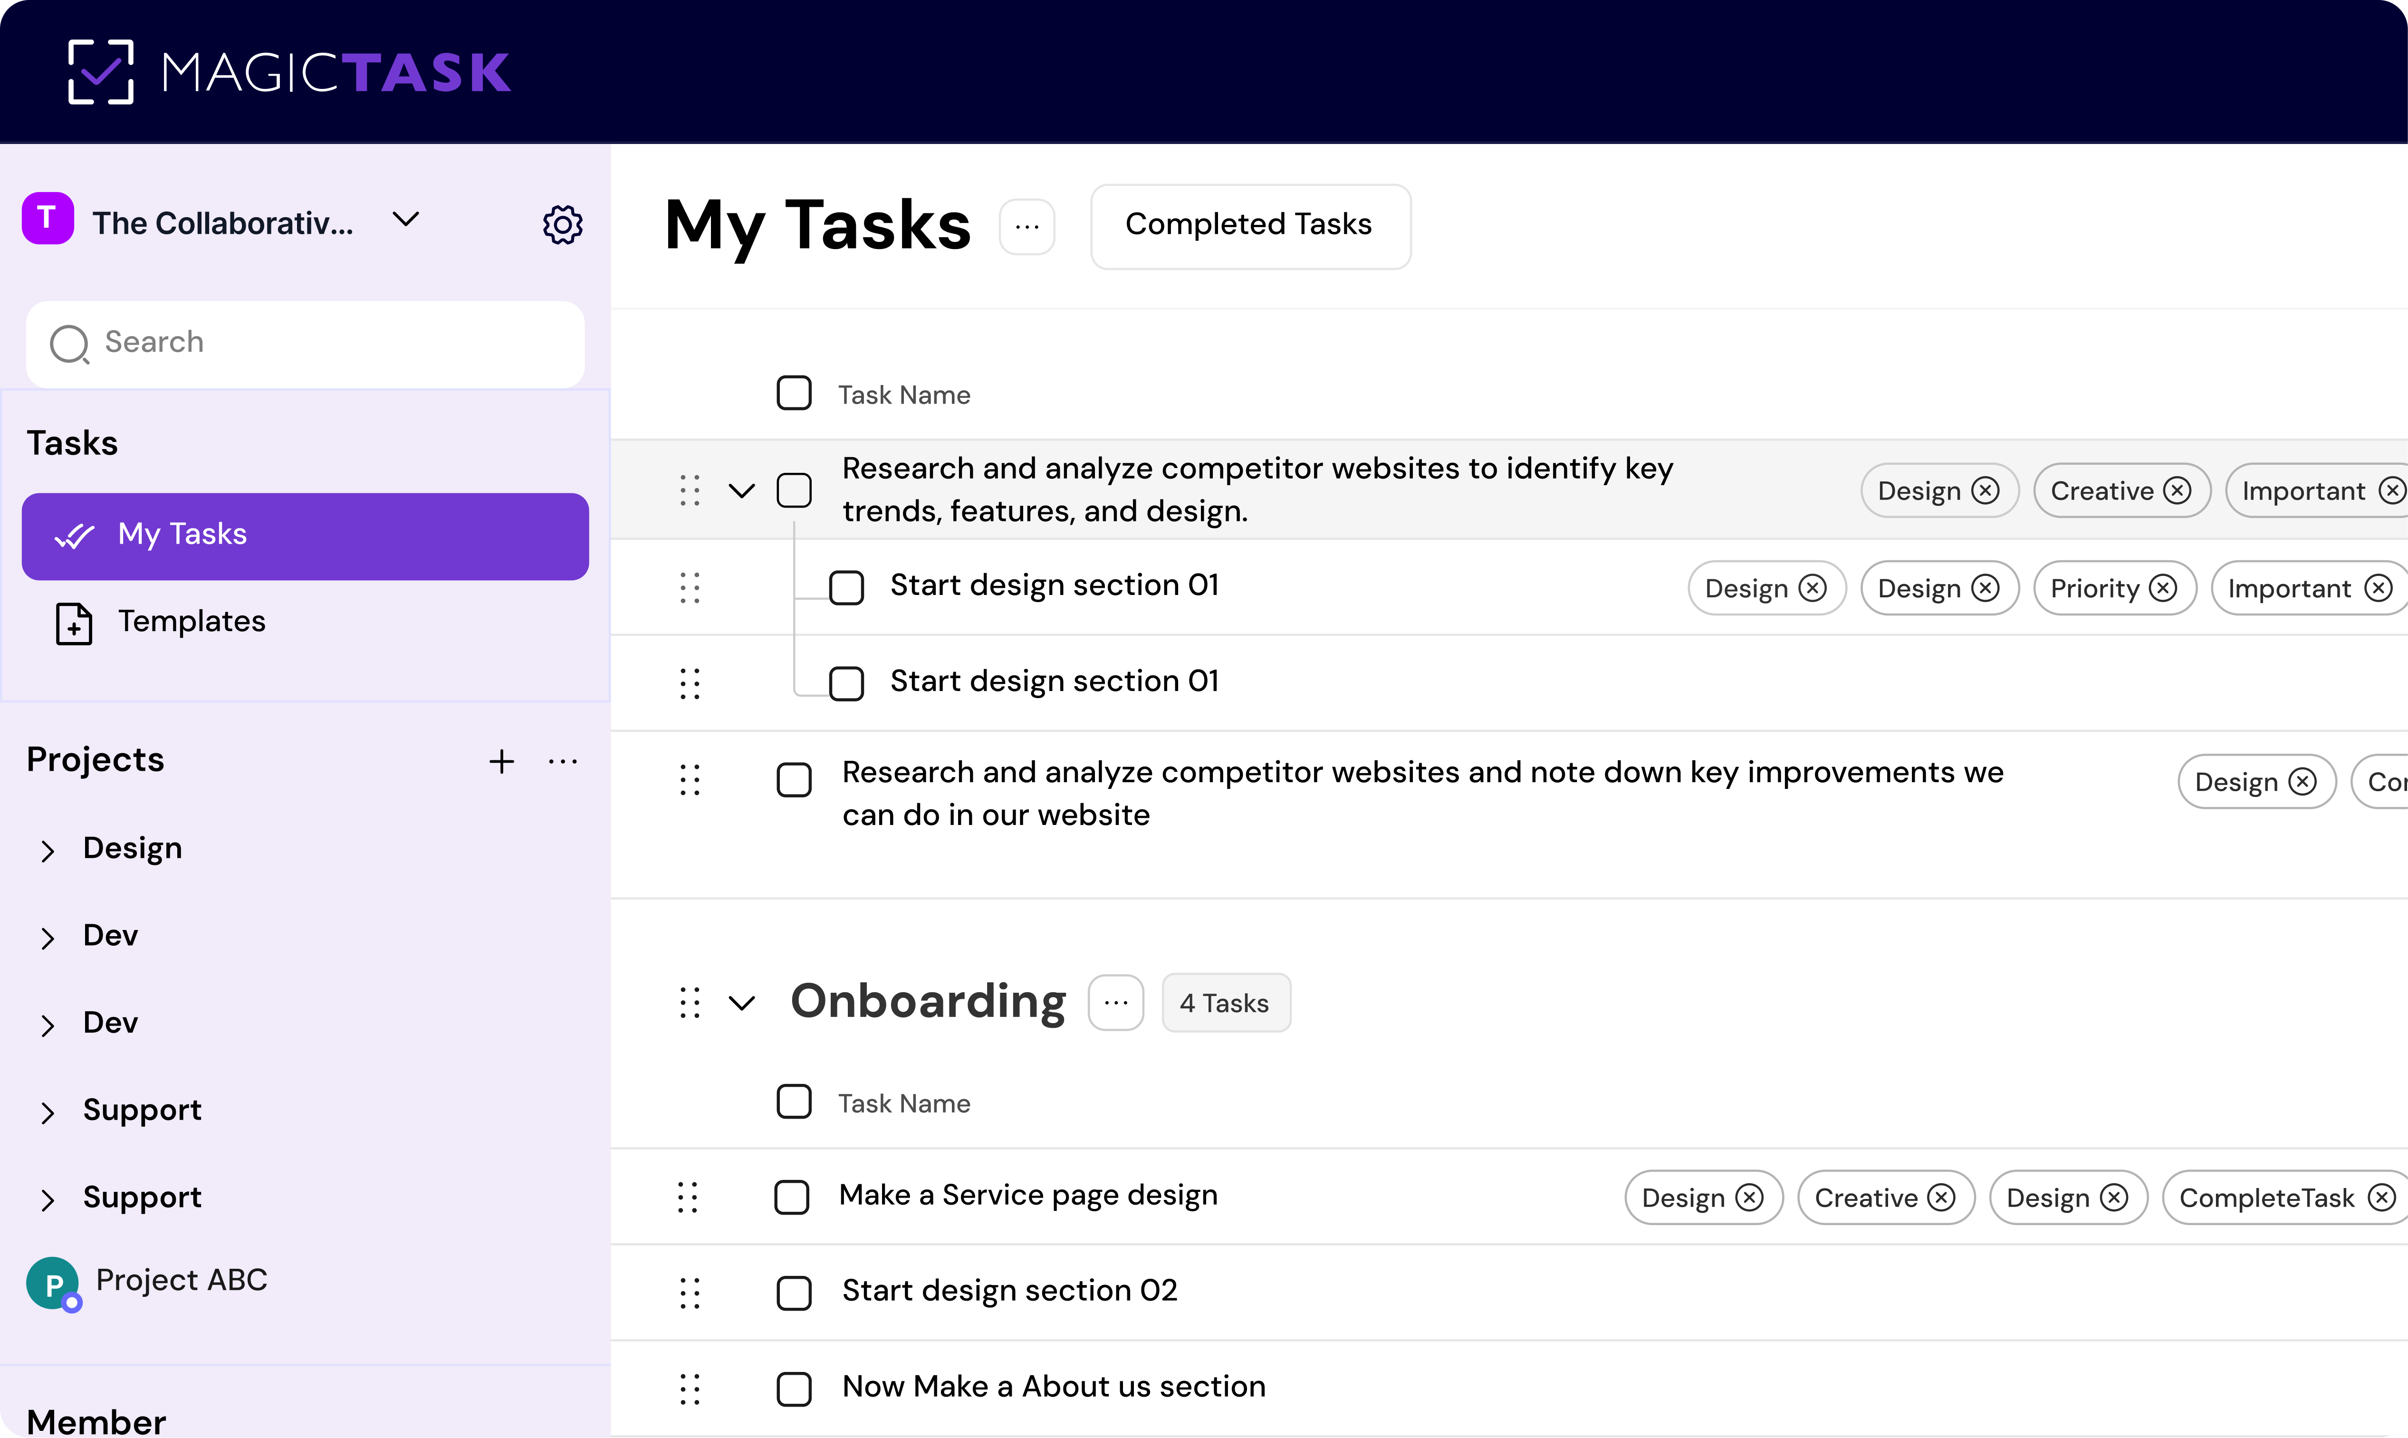Open the Projects more options menu
The height and width of the screenshot is (1438, 2408).
coord(563,762)
